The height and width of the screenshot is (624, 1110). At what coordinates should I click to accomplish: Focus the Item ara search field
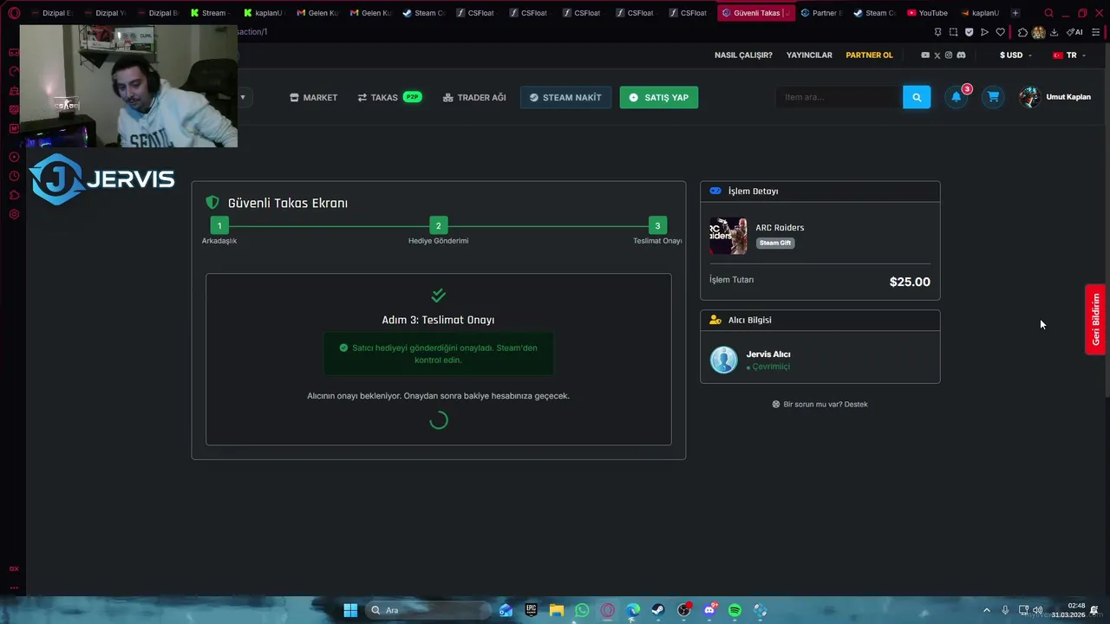839,97
